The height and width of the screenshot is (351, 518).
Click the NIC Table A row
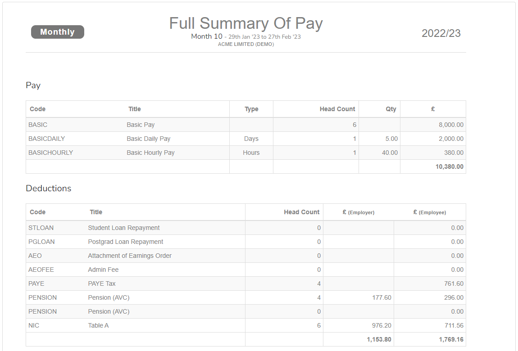coord(99,325)
